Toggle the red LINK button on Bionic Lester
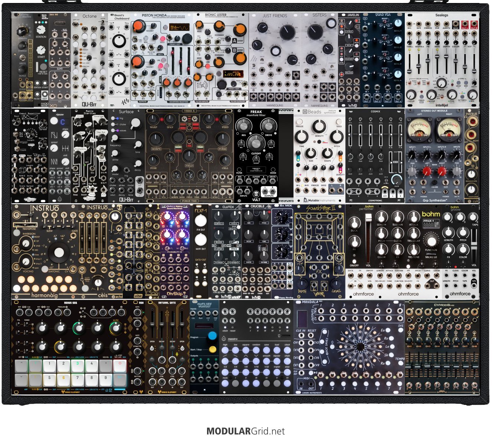 point(209,66)
